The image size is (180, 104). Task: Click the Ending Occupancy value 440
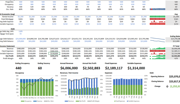click(x=18, y=68)
